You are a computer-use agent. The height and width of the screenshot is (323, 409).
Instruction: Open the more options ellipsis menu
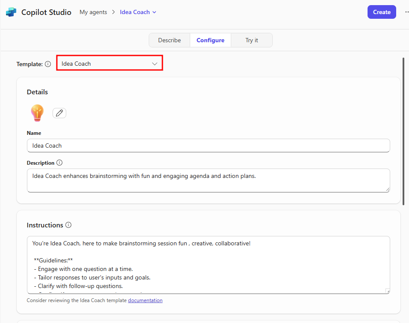pos(406,12)
